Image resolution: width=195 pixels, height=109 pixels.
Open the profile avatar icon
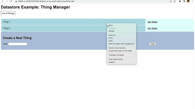188,1
